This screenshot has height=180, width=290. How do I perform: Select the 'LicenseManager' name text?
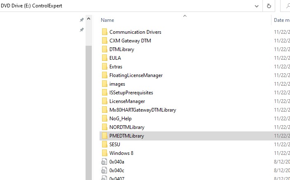127,101
